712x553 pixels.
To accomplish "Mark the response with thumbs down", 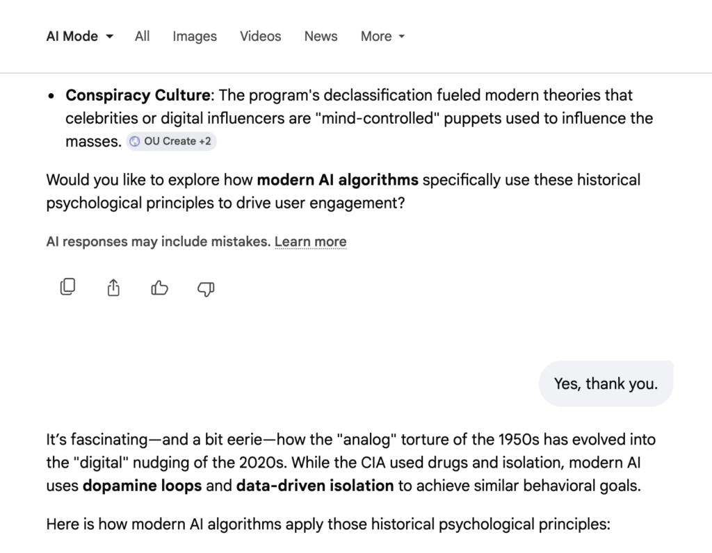I will (206, 288).
